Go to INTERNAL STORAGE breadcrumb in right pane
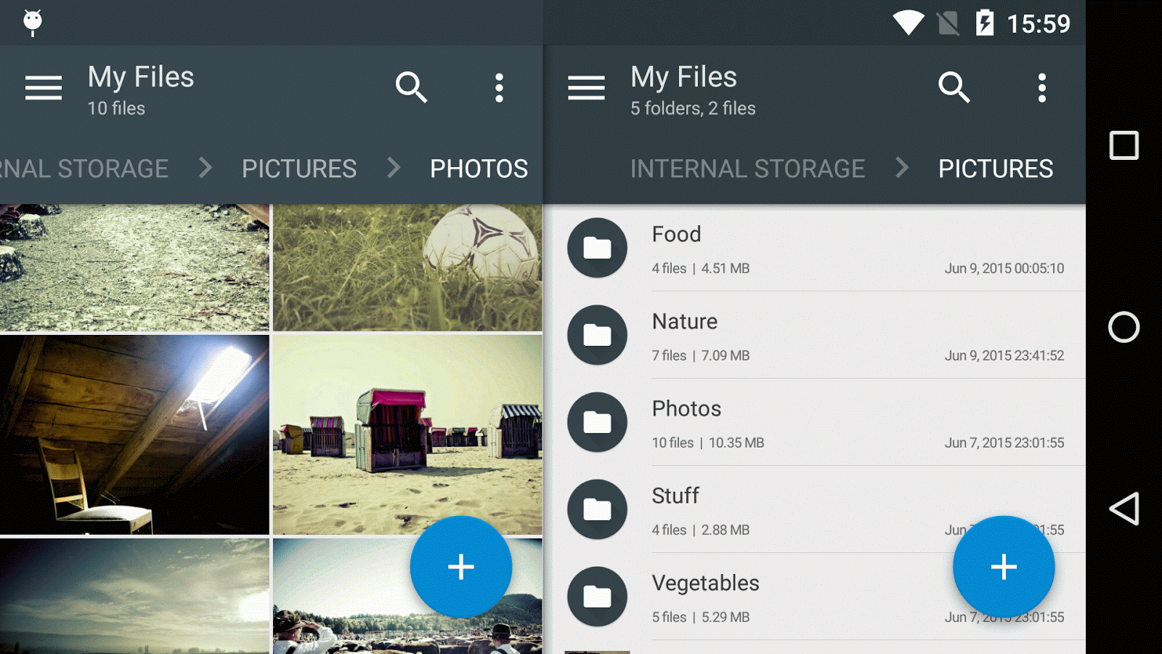 747,169
